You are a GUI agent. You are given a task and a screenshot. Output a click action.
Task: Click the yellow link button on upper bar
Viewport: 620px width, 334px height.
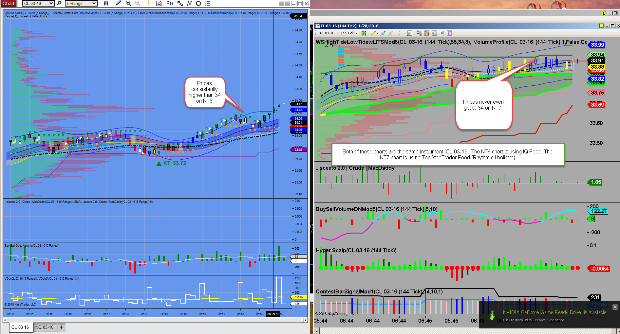coord(604,13)
